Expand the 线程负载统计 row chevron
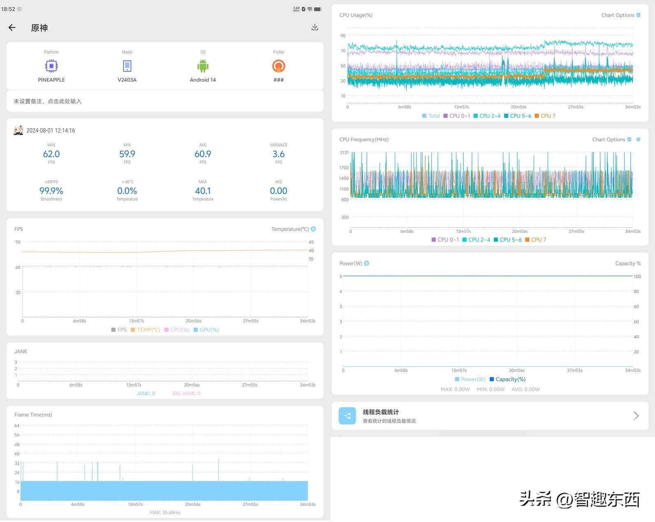The width and height of the screenshot is (655, 522). 636,416
